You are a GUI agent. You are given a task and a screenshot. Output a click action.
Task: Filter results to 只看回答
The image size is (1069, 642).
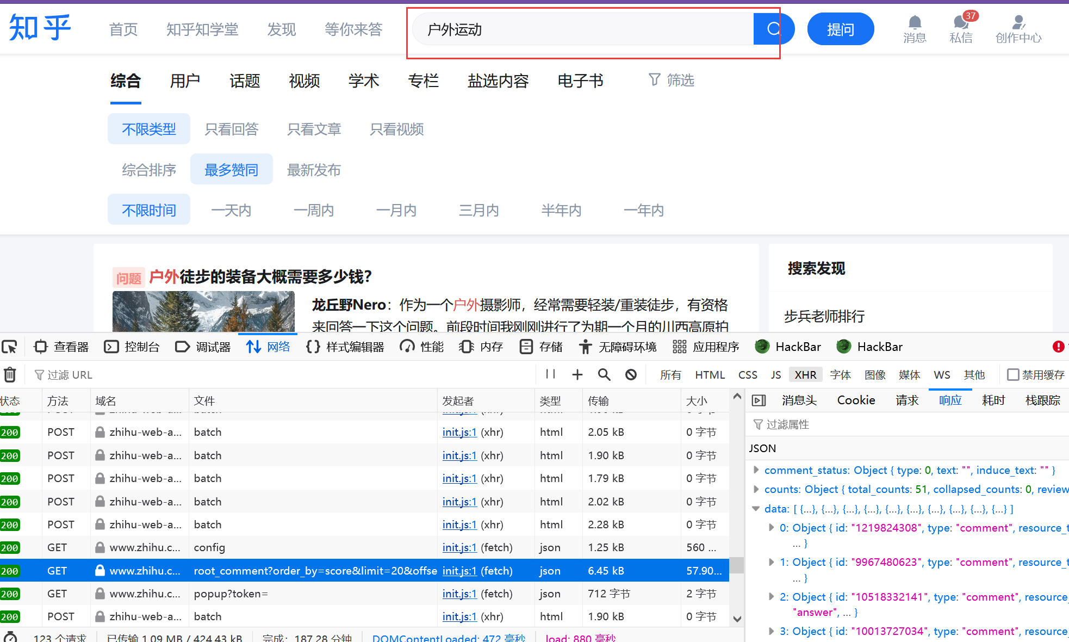pyautogui.click(x=232, y=129)
